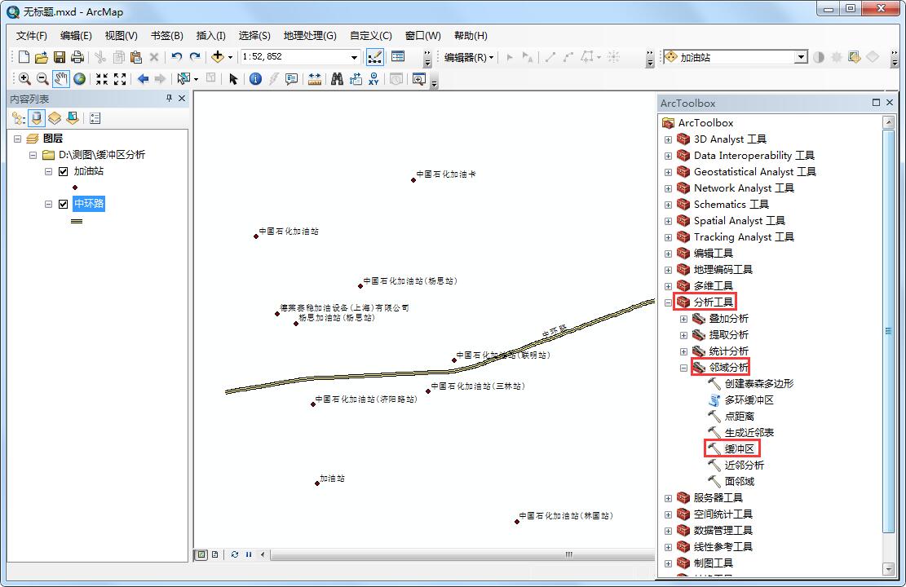906x587 pixels.
Task: Click the Print icon
Action: tap(77, 56)
